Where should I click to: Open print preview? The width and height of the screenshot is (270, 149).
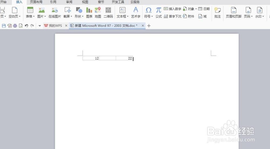(x=21, y=26)
